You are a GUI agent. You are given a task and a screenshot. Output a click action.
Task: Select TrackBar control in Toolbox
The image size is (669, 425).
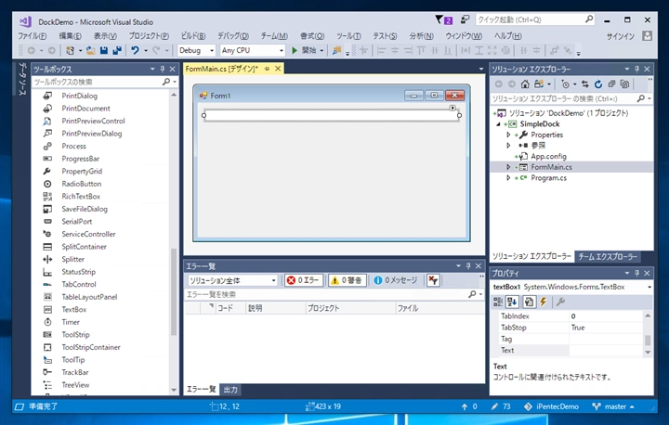point(75,372)
